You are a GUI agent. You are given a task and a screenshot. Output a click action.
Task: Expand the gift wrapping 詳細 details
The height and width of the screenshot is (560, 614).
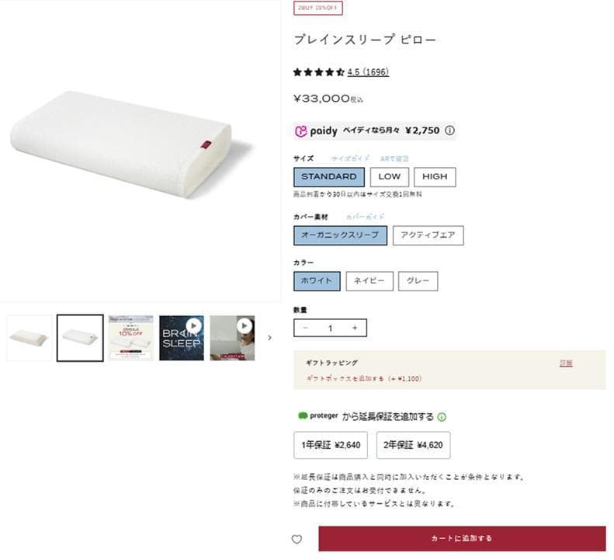[x=566, y=363]
